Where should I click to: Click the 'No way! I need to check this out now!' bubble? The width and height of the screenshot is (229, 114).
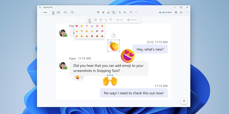pyautogui.click(x=133, y=93)
